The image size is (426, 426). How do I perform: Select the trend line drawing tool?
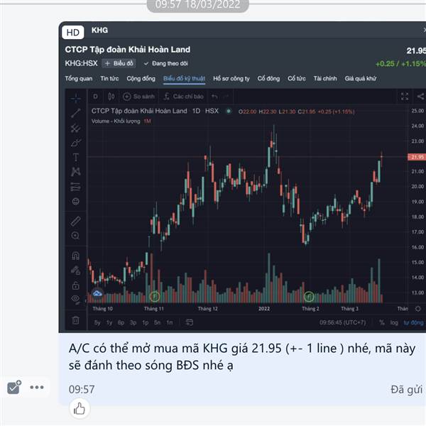[x=76, y=113]
